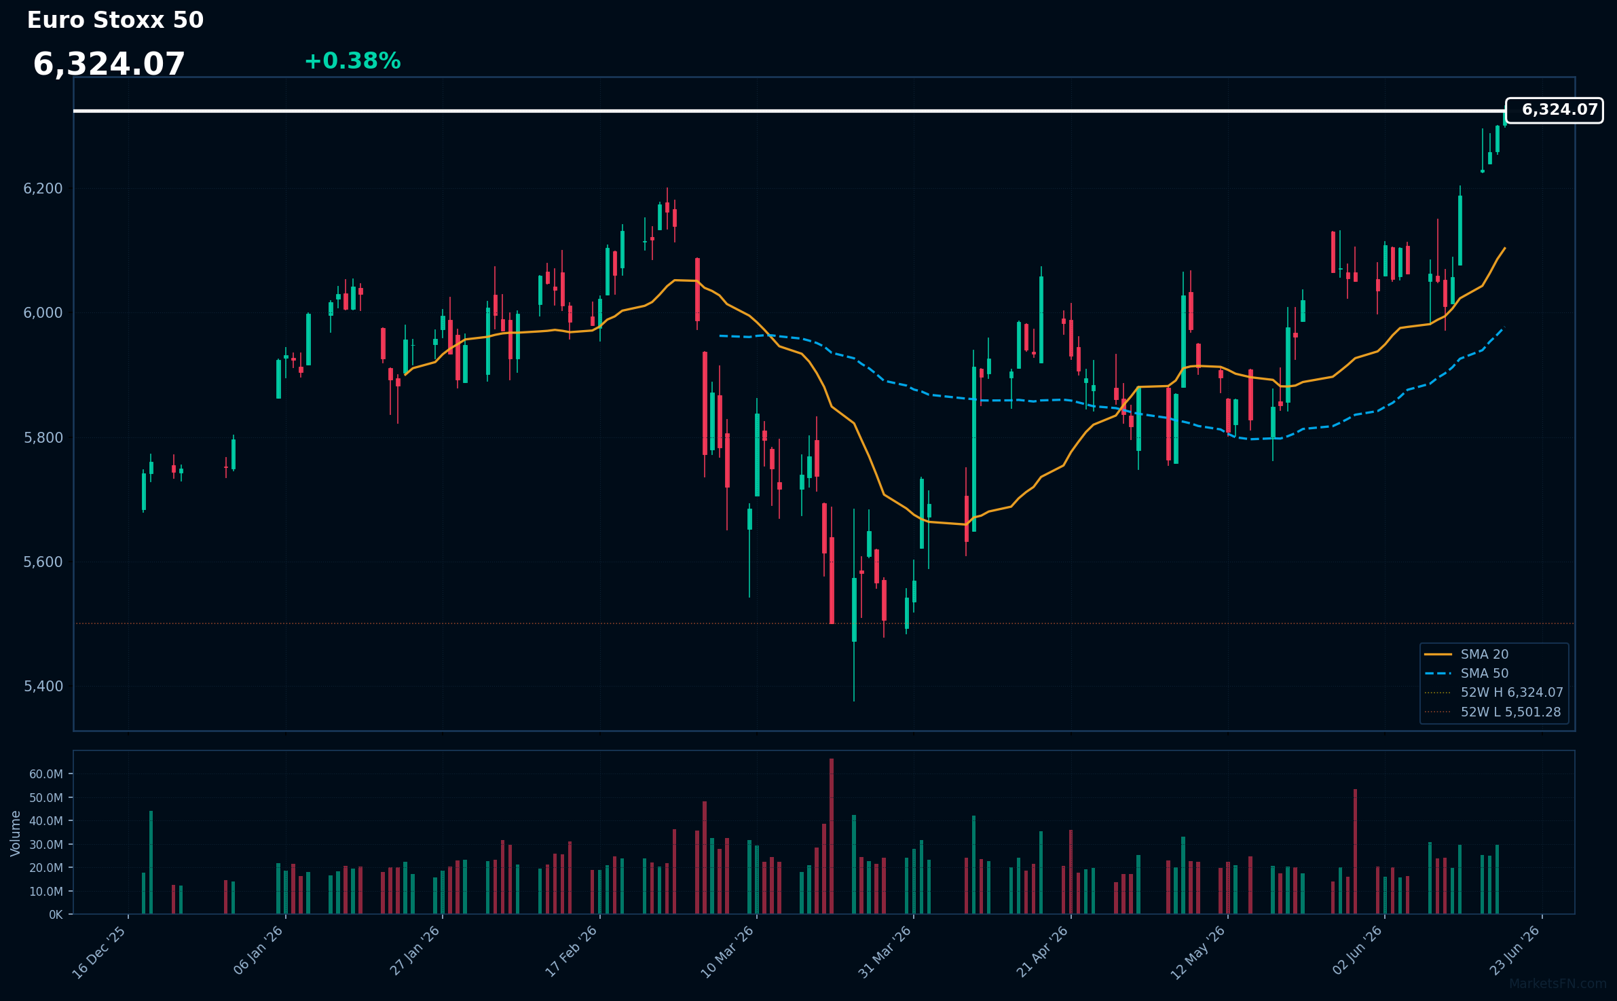Click the 16 Dec '25 date label
The width and height of the screenshot is (1617, 1001).
pyautogui.click(x=99, y=952)
